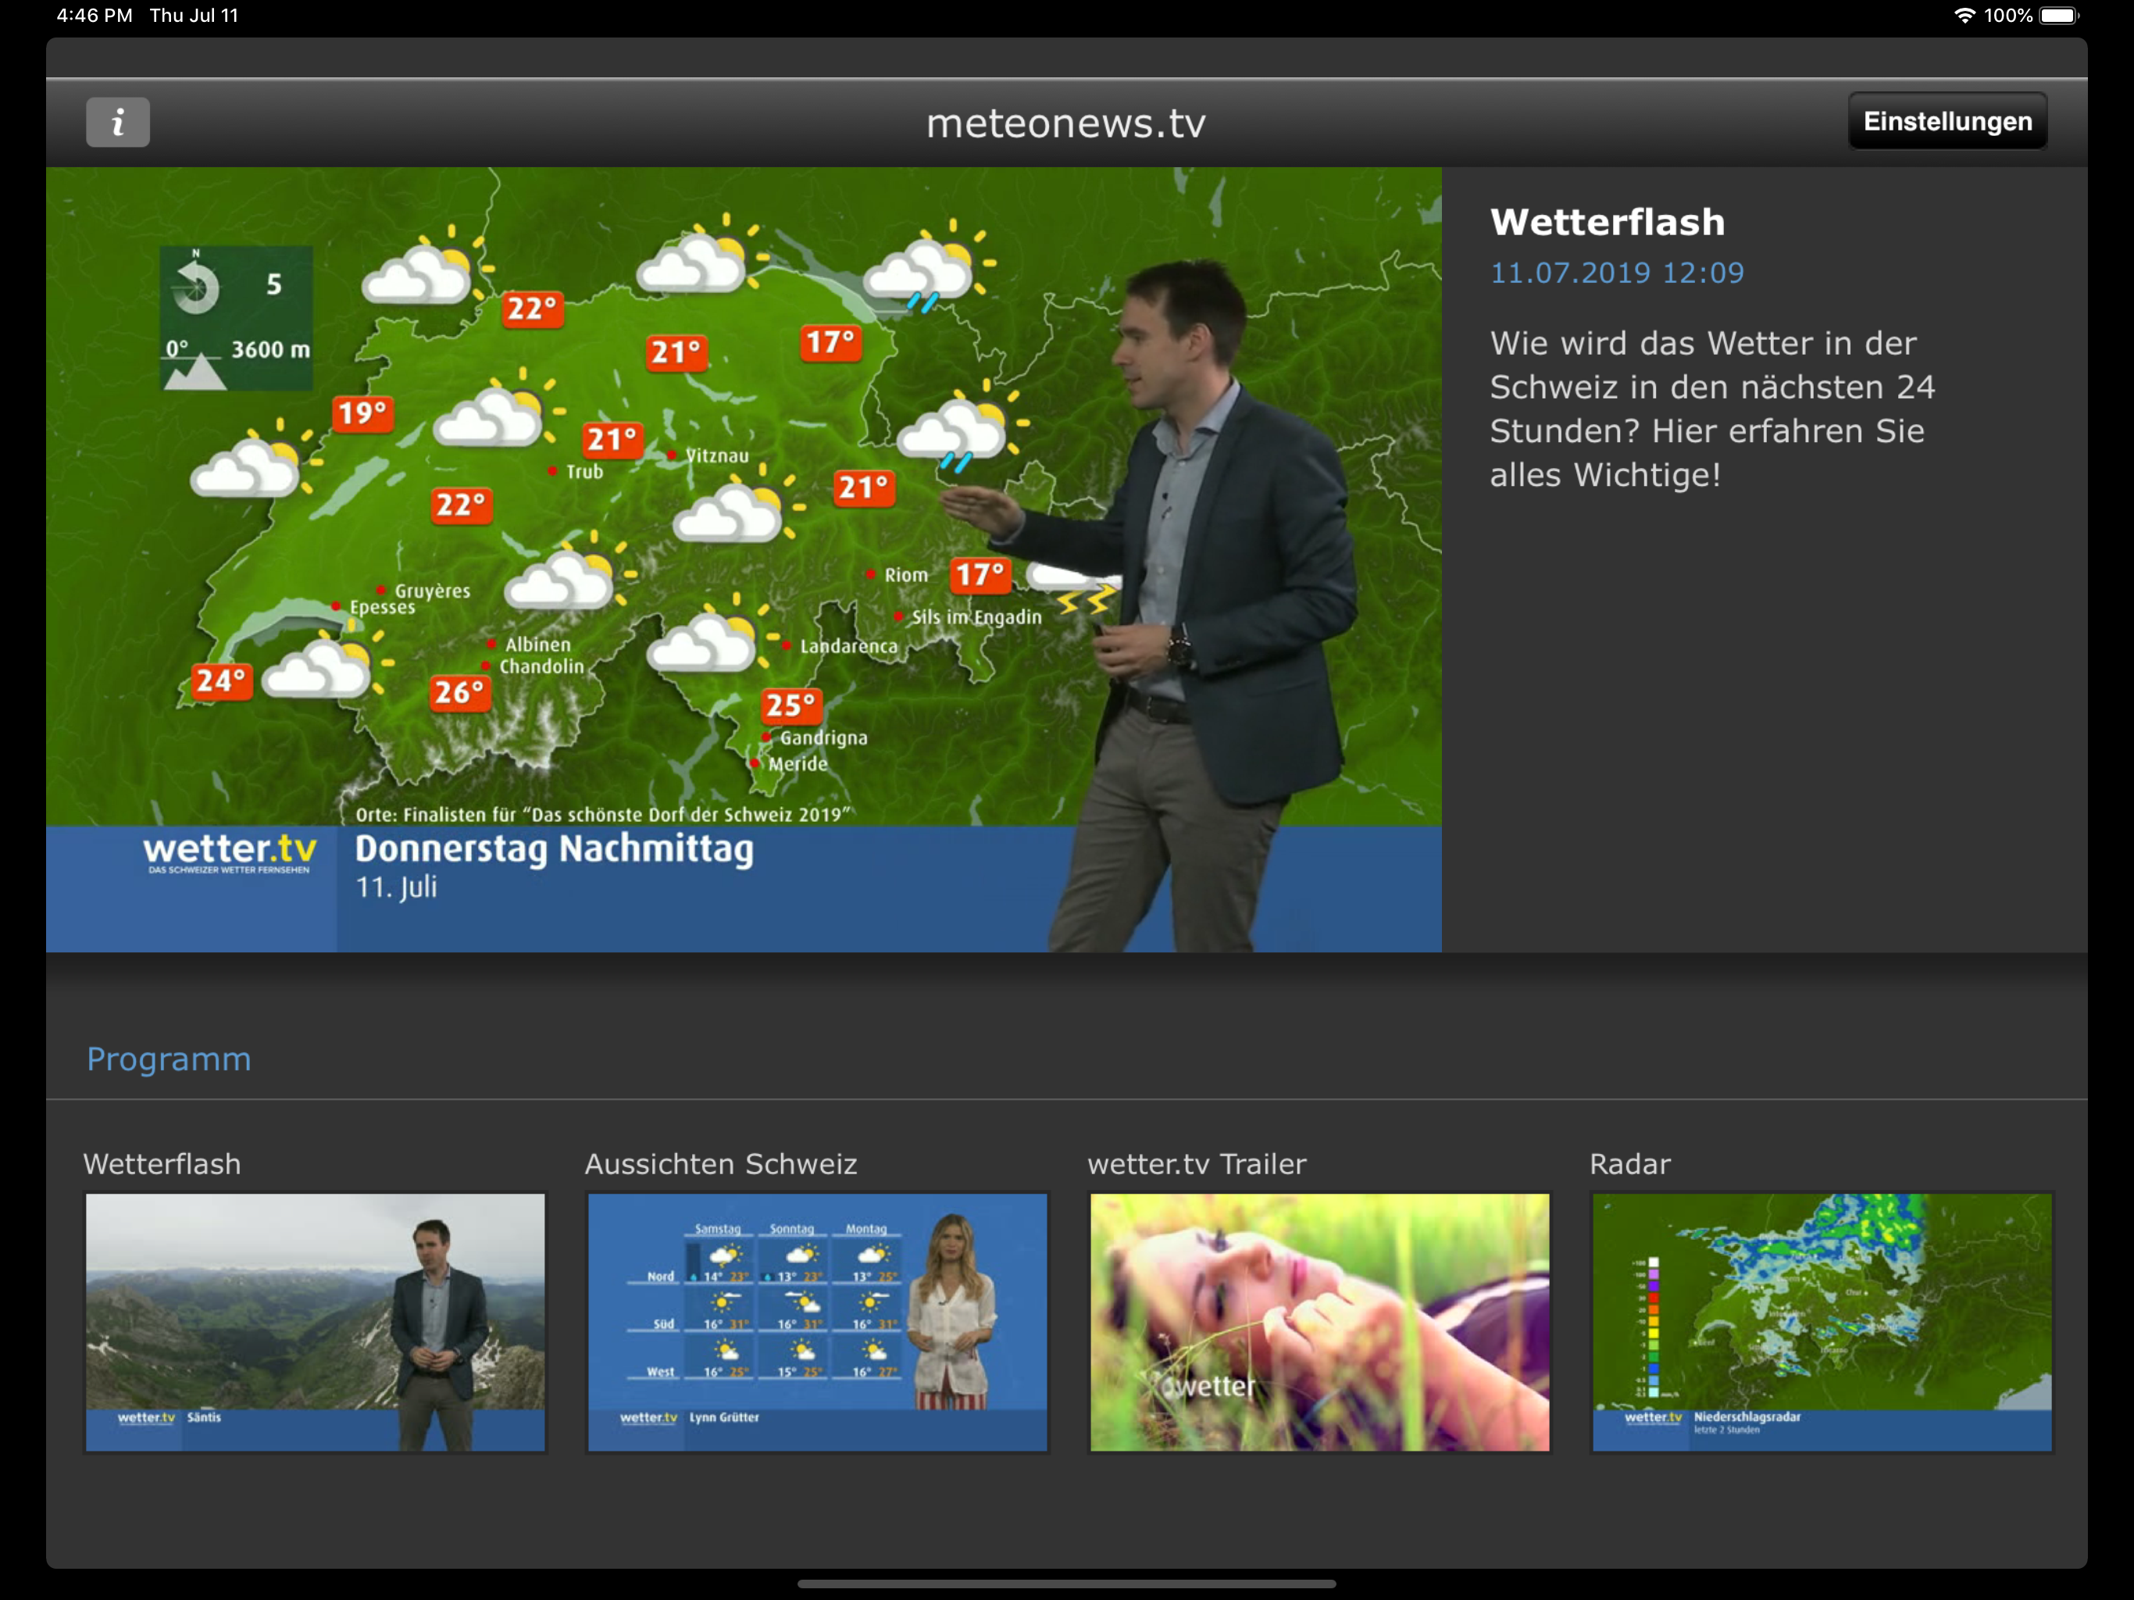Screen dimensions: 2134x1600
Task: Select the Programm section heading
Action: click(169, 1059)
